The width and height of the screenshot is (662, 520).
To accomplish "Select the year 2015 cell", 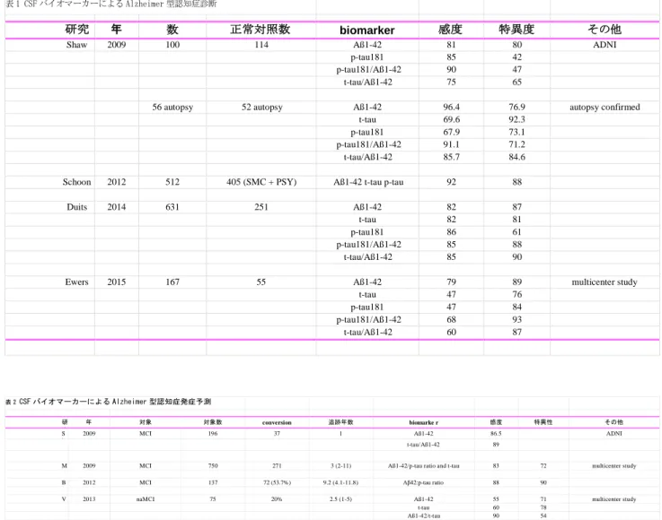I will point(117,282).
